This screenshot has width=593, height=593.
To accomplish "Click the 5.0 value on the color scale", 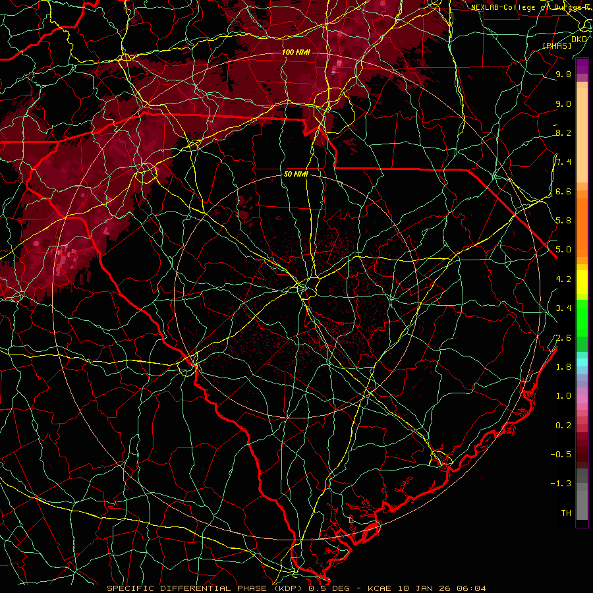I will point(563,250).
